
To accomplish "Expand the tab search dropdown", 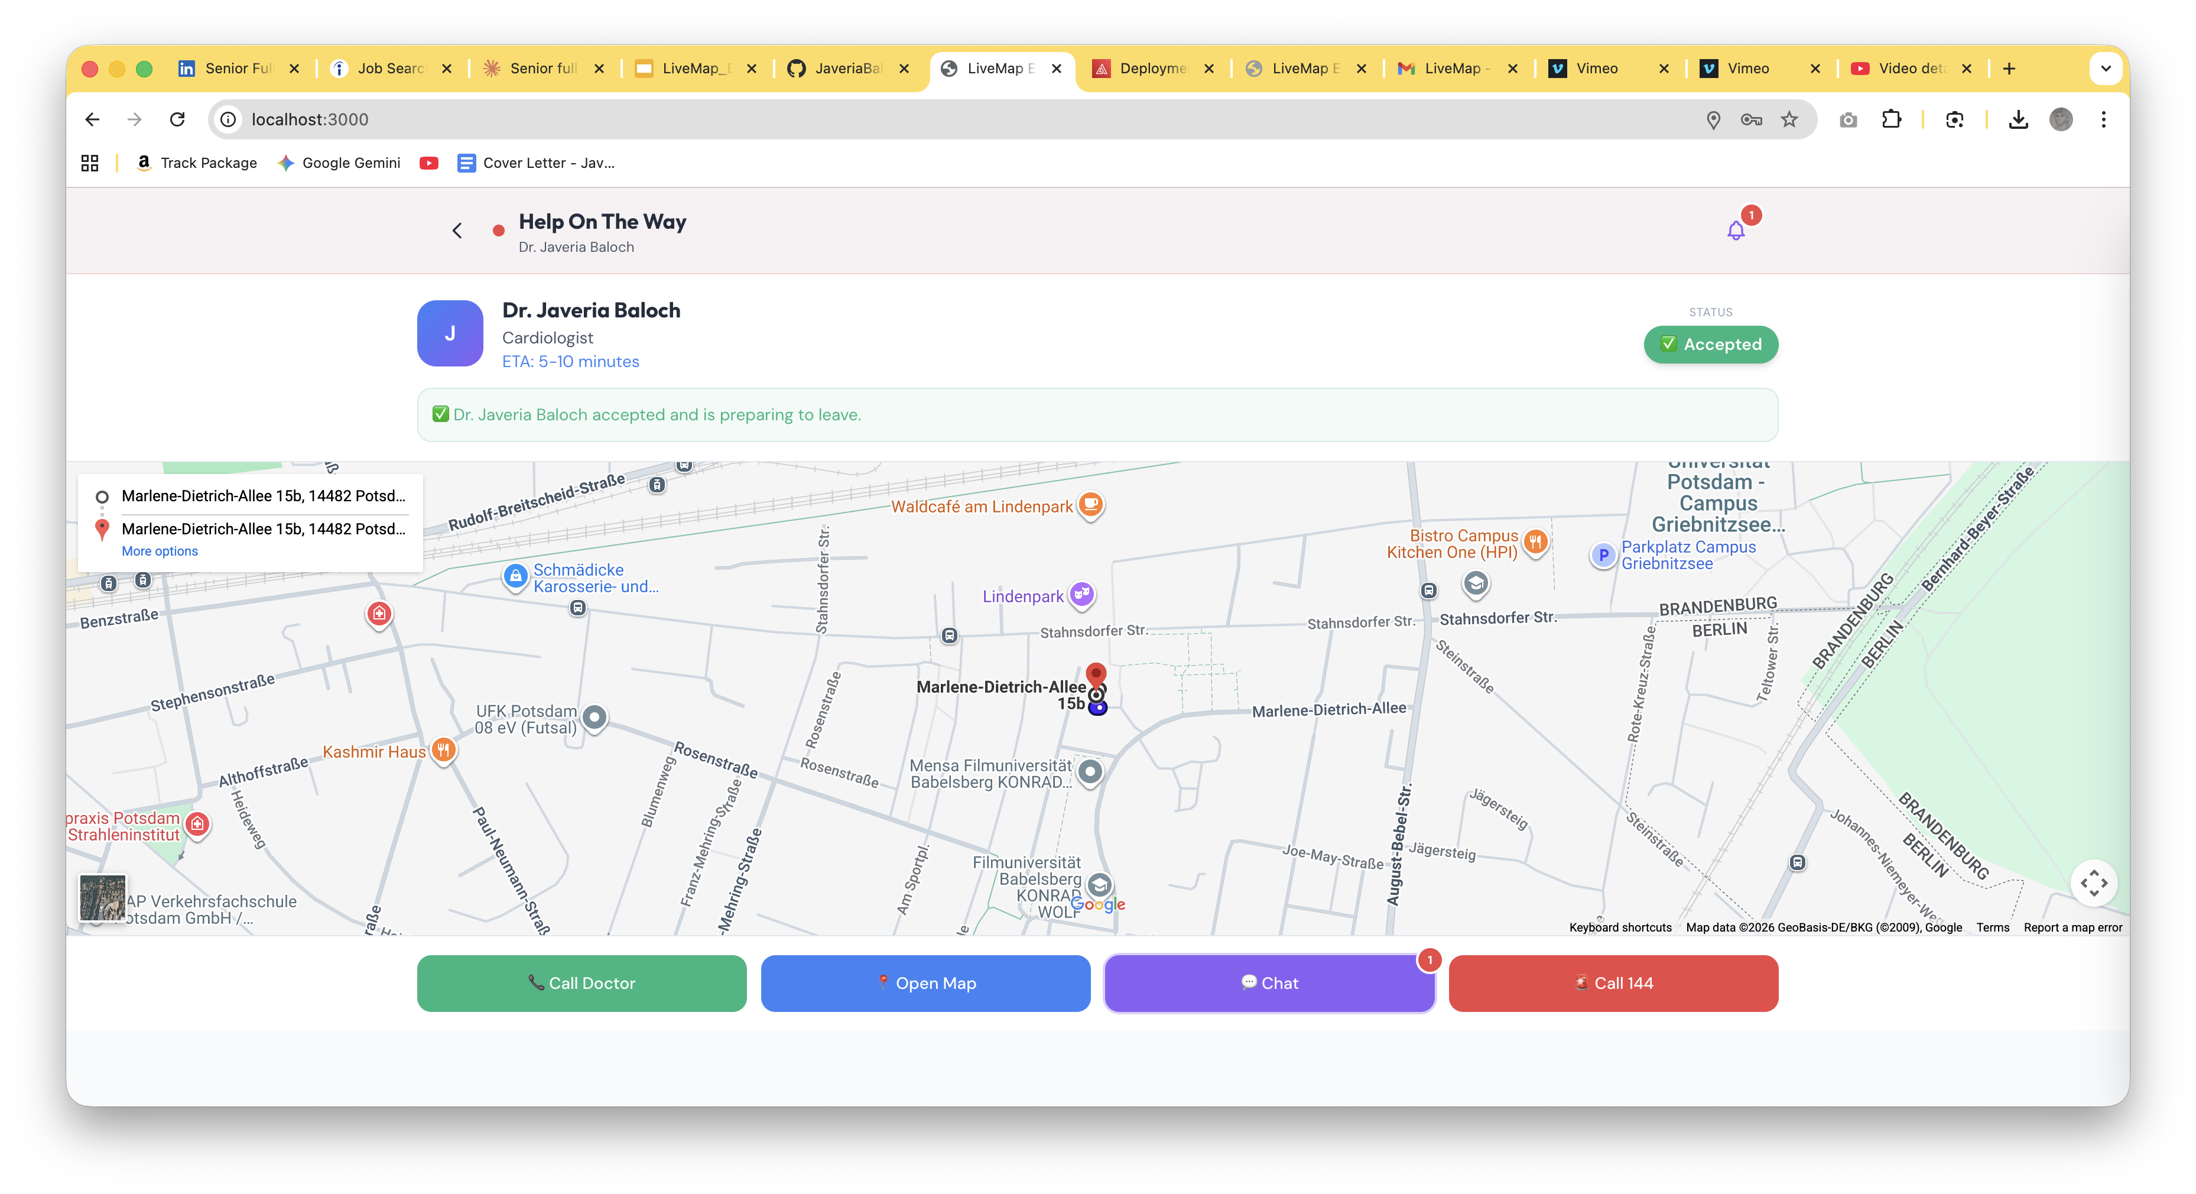I will (x=2106, y=68).
